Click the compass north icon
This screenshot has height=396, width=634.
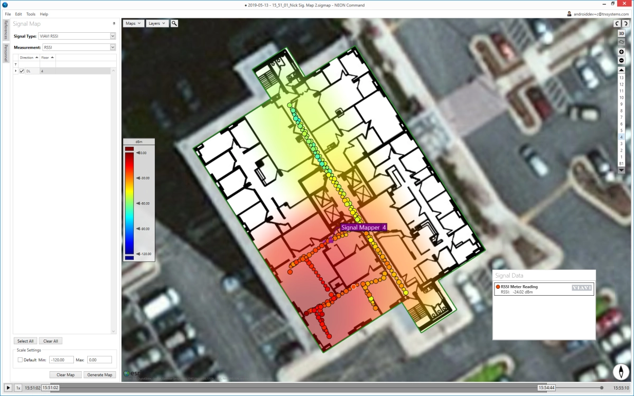point(621,372)
